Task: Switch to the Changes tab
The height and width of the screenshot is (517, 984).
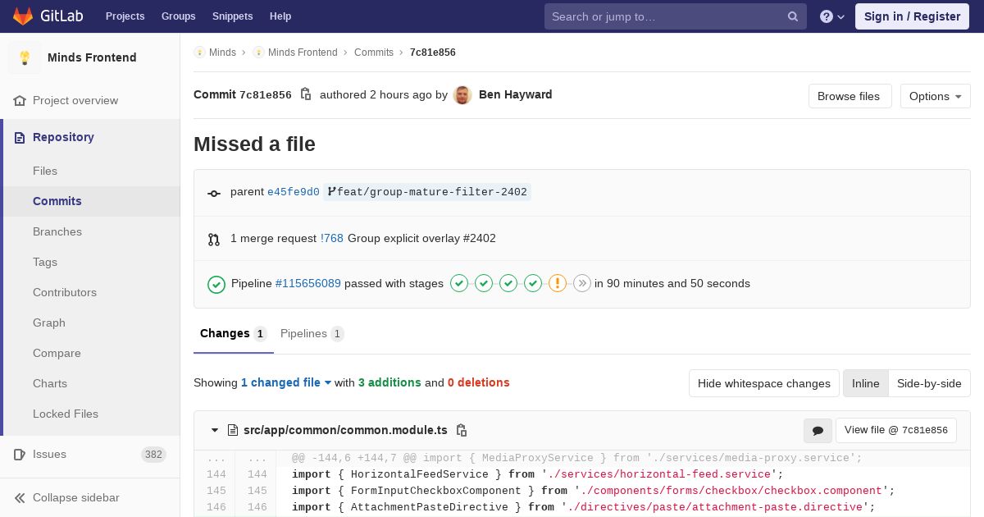Action: click(233, 333)
